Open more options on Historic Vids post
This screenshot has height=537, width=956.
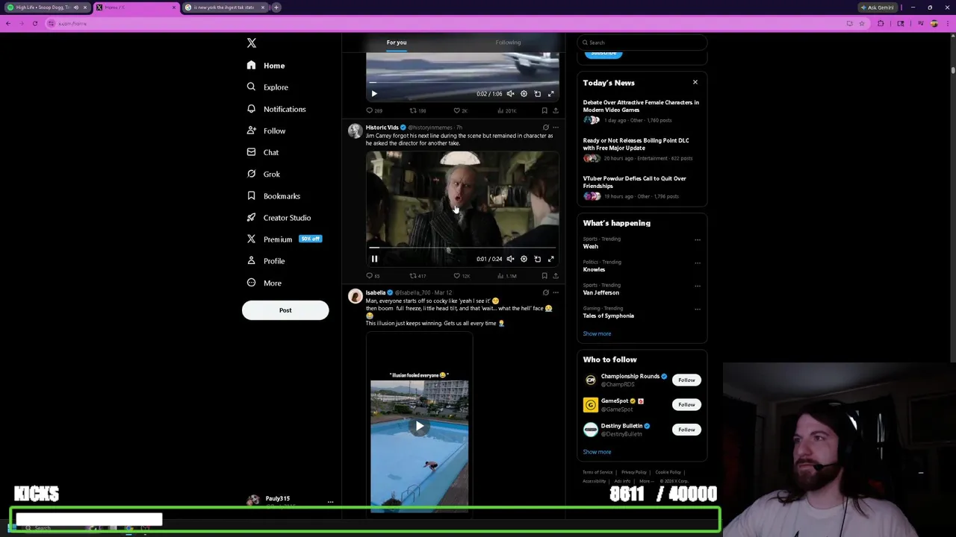point(555,128)
